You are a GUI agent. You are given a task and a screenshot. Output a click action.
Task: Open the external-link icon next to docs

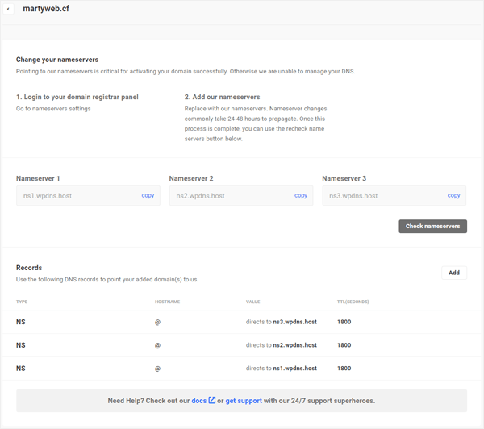pyautogui.click(x=212, y=400)
